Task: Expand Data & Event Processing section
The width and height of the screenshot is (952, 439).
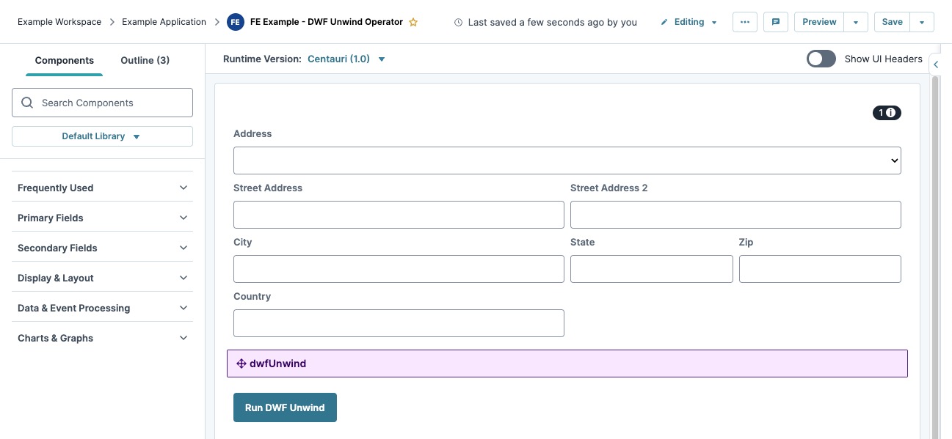Action: point(102,308)
